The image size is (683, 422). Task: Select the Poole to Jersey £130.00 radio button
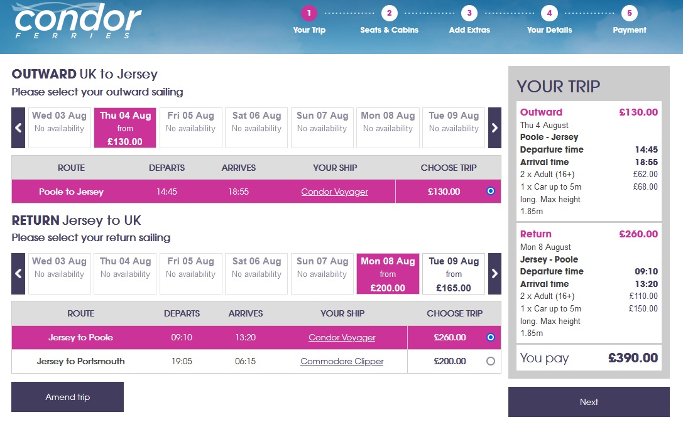click(x=491, y=191)
